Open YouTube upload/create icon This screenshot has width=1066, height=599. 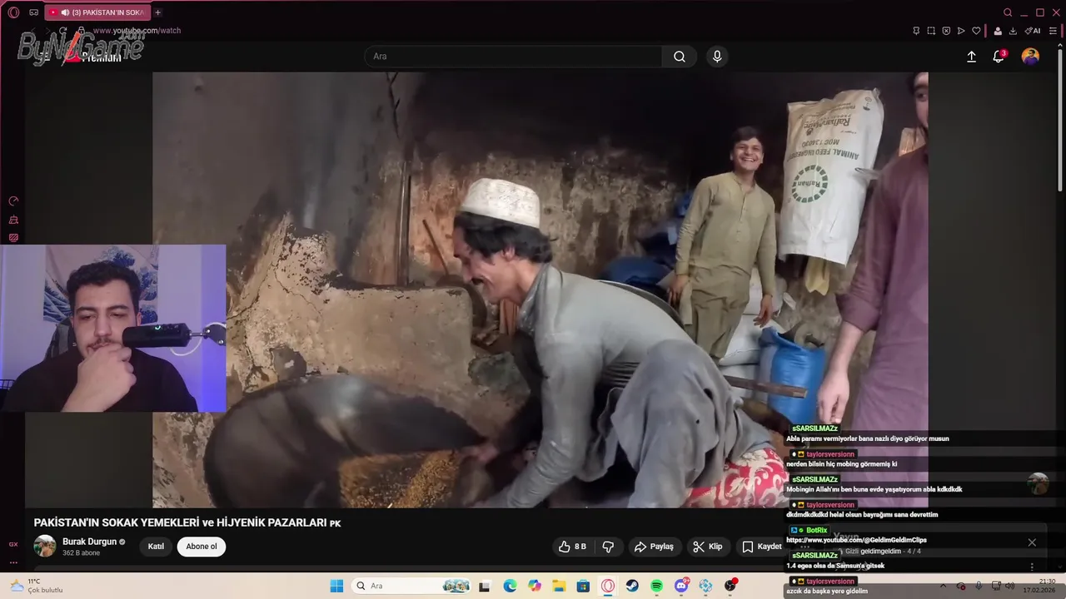(971, 57)
